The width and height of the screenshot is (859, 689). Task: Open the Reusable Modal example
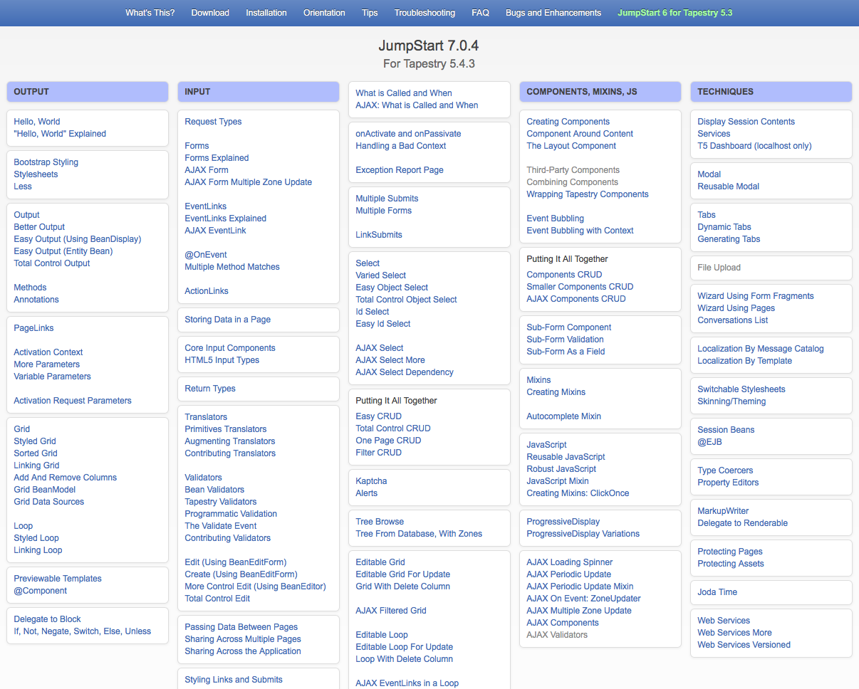pos(728,186)
